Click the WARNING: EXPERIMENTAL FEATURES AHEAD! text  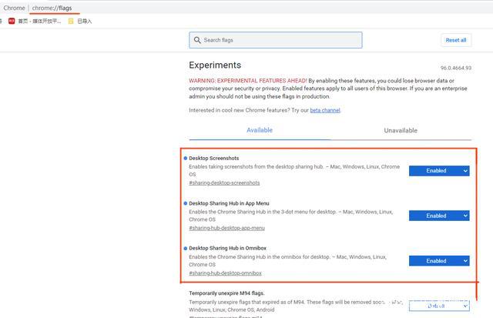coord(248,81)
